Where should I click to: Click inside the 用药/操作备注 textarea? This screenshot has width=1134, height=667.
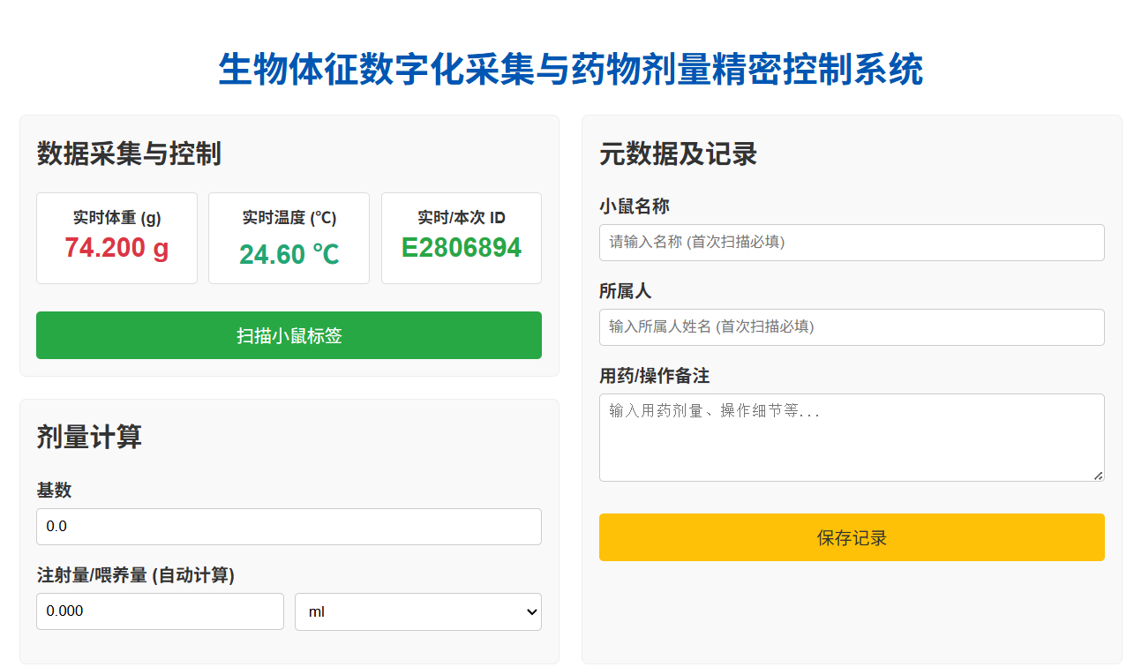852,437
